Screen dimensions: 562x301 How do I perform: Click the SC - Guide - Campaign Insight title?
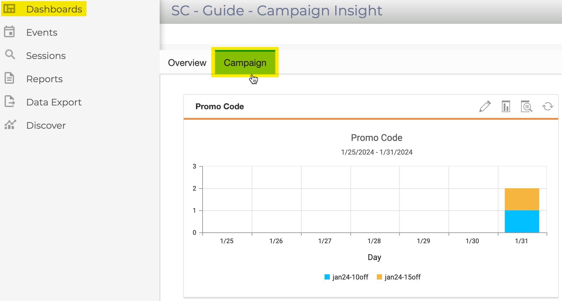click(276, 10)
